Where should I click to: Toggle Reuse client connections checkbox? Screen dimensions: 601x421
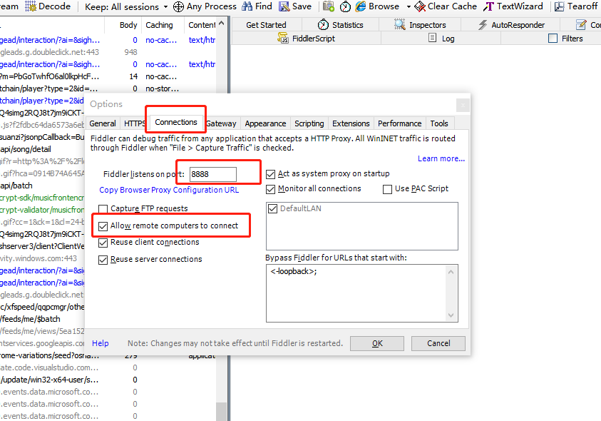(103, 243)
